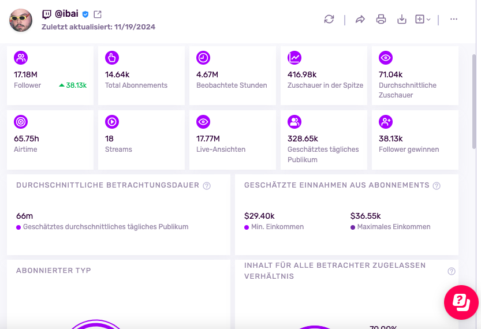
Task: Click the 65.75h Airtime value
Action: tap(27, 139)
